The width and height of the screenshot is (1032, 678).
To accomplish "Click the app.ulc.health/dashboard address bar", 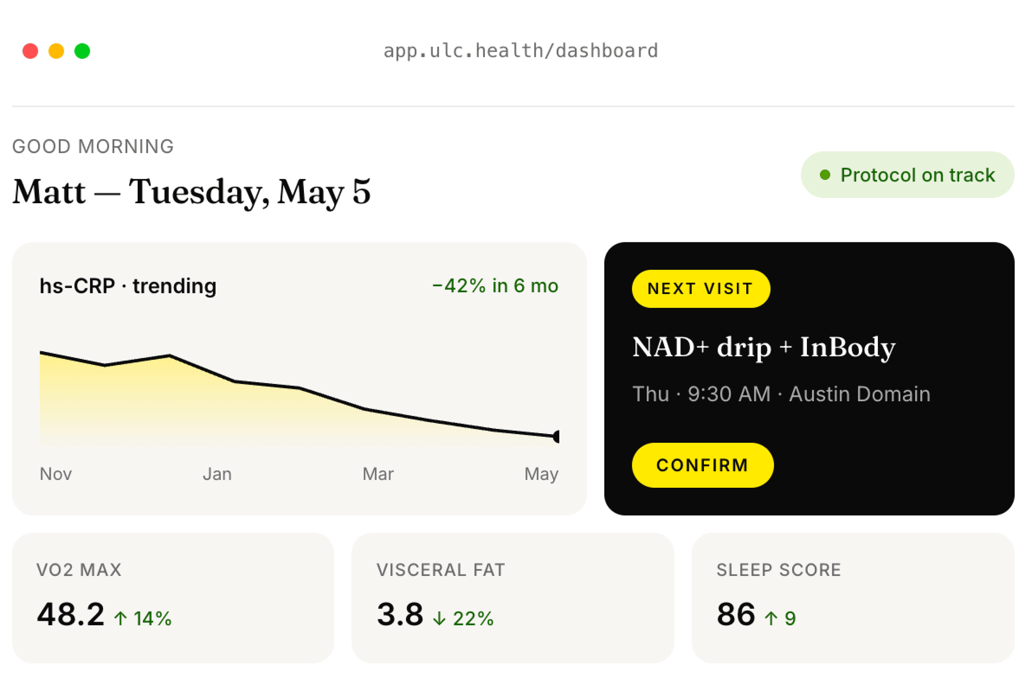I will 521,51.
